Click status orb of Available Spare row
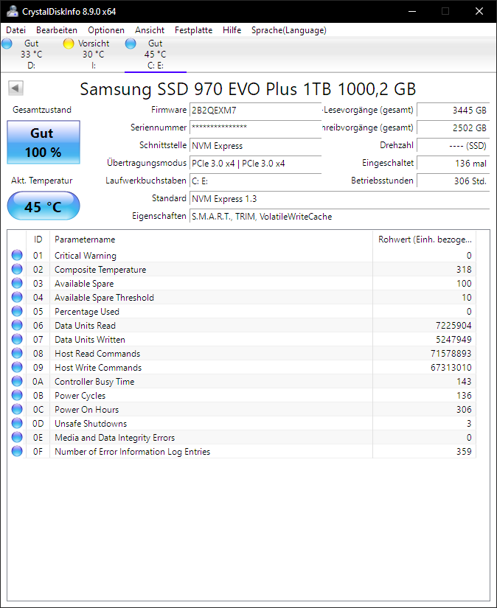This screenshot has width=497, height=608. pyautogui.click(x=17, y=283)
